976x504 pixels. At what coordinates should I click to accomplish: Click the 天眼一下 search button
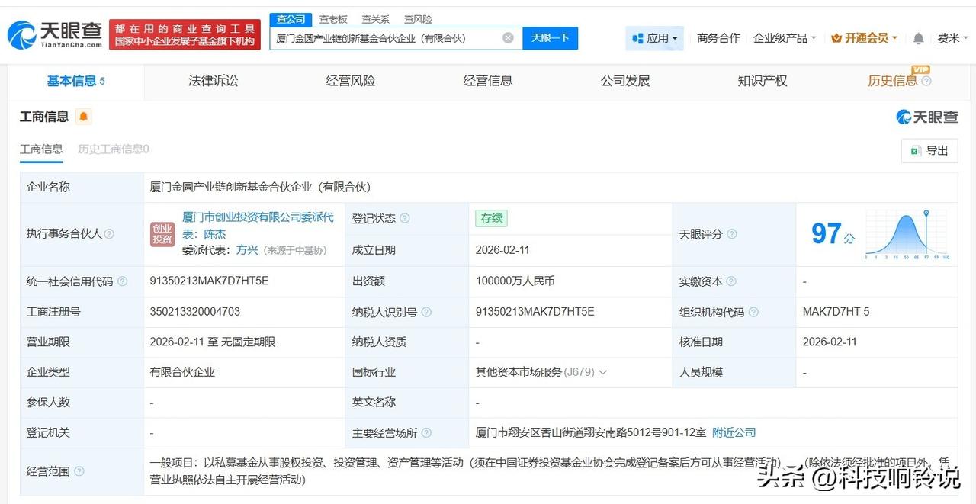click(549, 37)
